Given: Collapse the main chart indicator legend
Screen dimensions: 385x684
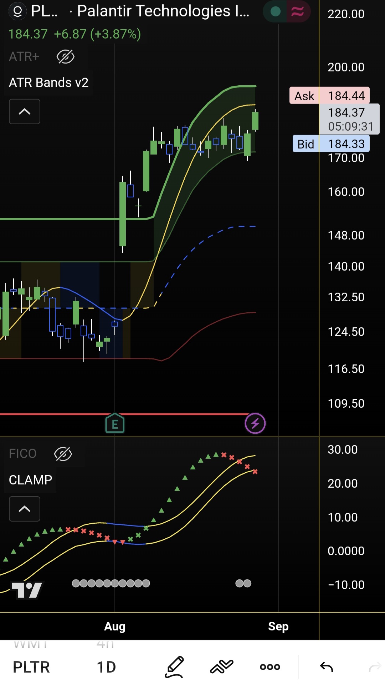Looking at the screenshot, I should 24,112.
